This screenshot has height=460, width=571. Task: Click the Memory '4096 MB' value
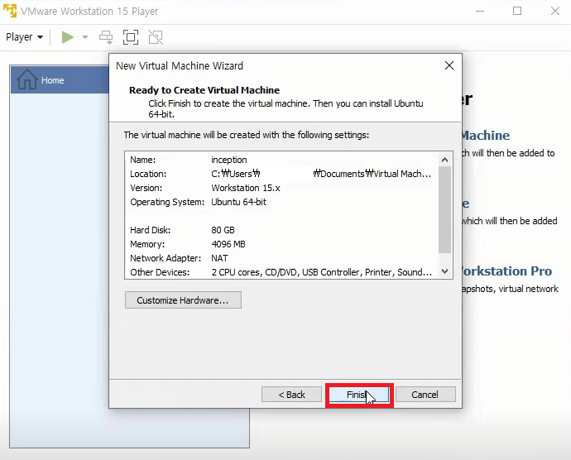point(228,244)
